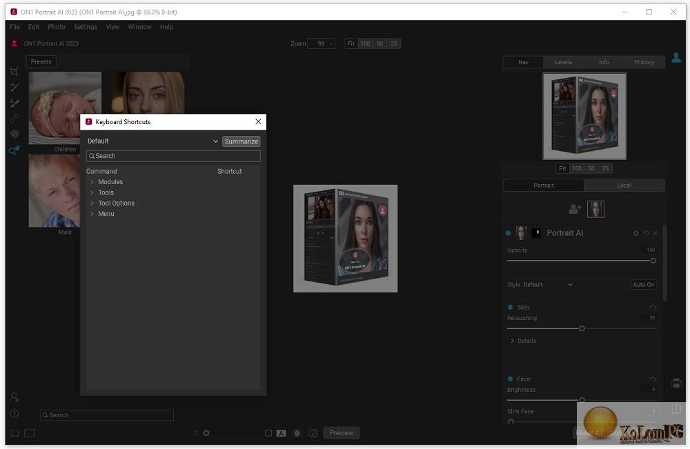
Task: Click the Presets button
Action: click(x=41, y=61)
